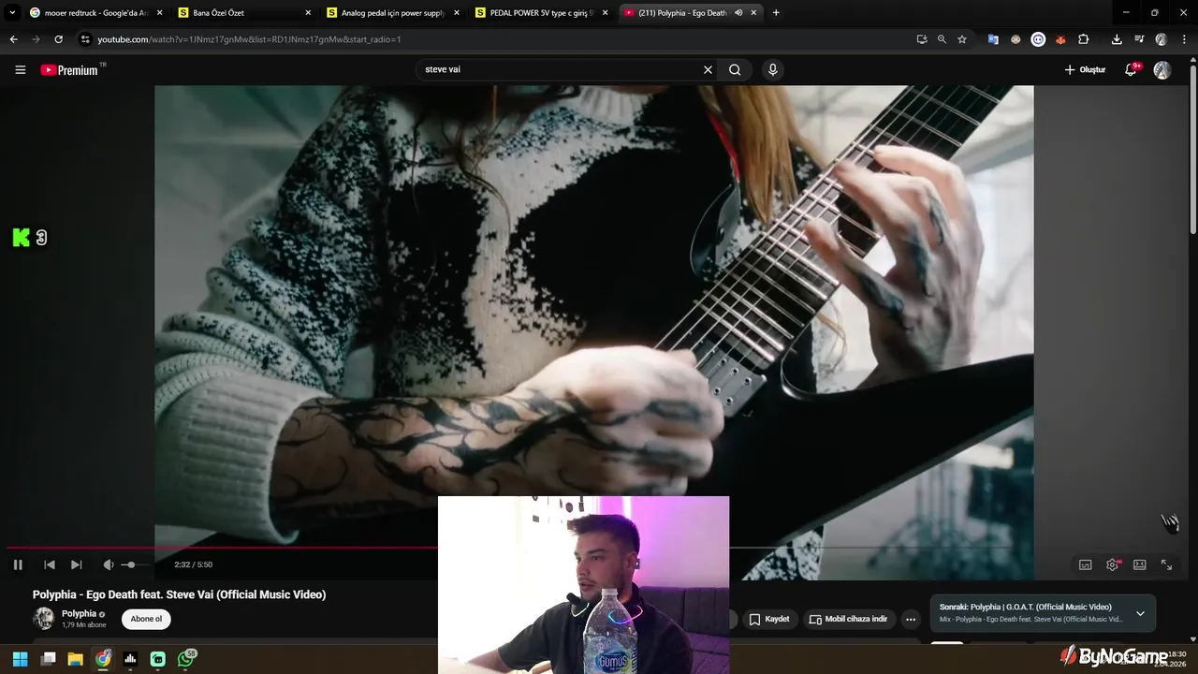Screen dimensions: 1198x674
Task: Mute the tab with its speaker icon
Action: pyautogui.click(x=738, y=13)
